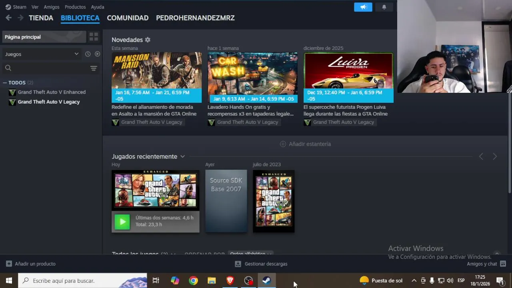Open the Orden alfabético sort dropdown
This screenshot has height=288, width=512.
(250, 254)
